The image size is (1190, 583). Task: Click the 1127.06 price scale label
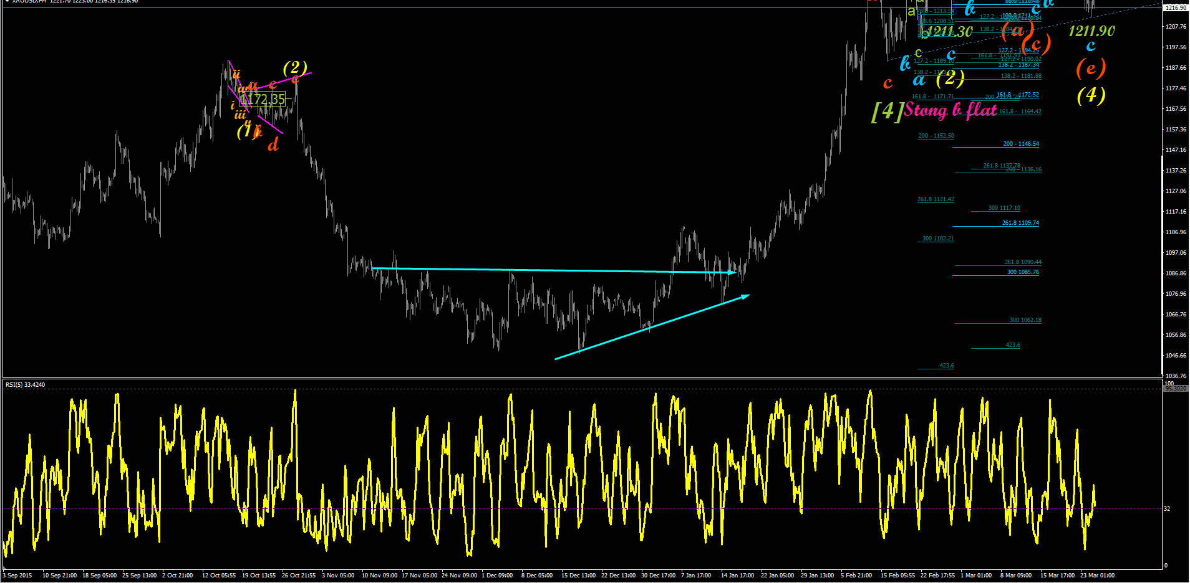[x=1176, y=191]
